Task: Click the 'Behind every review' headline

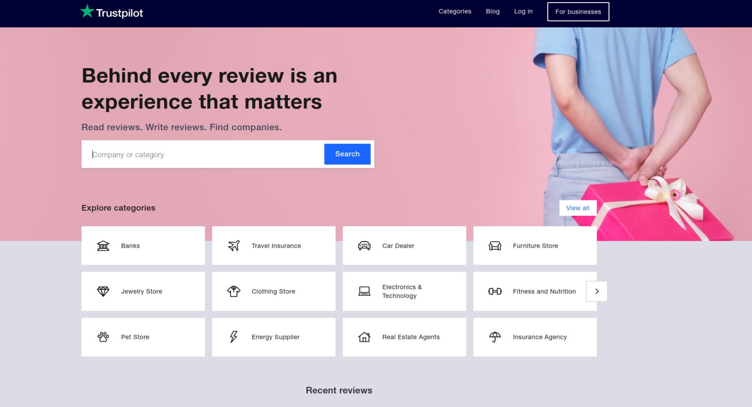Action: click(210, 89)
